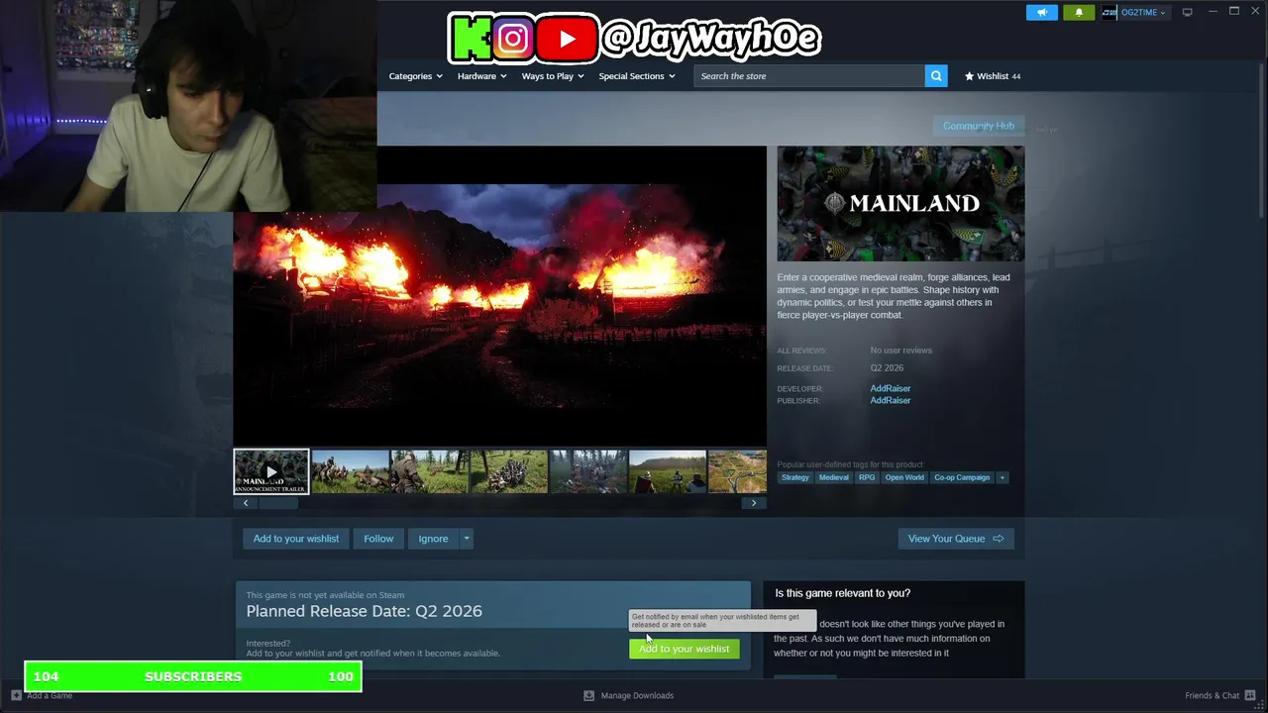Select the seventh screenshot showing map view
This screenshot has height=713, width=1268.
click(737, 471)
